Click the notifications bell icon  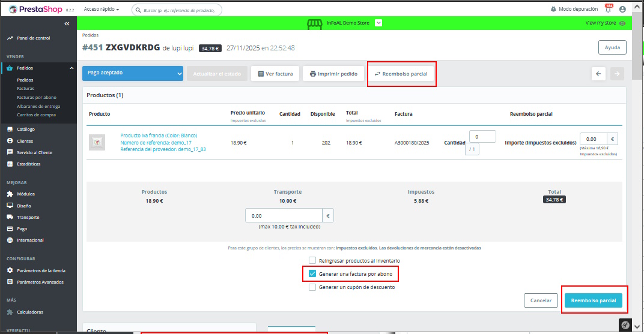[x=608, y=10]
